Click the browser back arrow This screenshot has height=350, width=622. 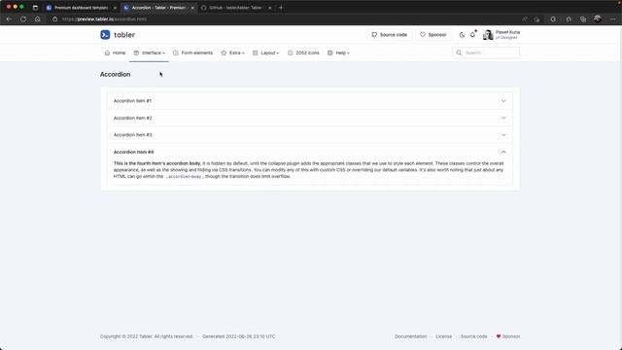[x=9, y=19]
